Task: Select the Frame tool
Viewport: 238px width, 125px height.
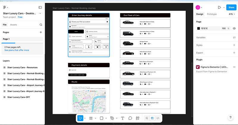Action: click(x=91, y=118)
